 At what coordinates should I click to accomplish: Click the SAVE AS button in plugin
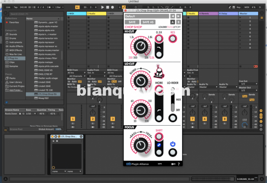(x=148, y=22)
